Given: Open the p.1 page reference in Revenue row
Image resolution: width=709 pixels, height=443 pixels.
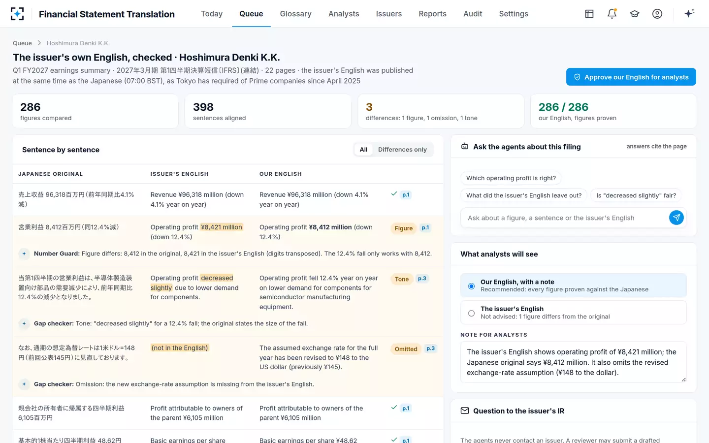Looking at the screenshot, I should click(x=406, y=195).
